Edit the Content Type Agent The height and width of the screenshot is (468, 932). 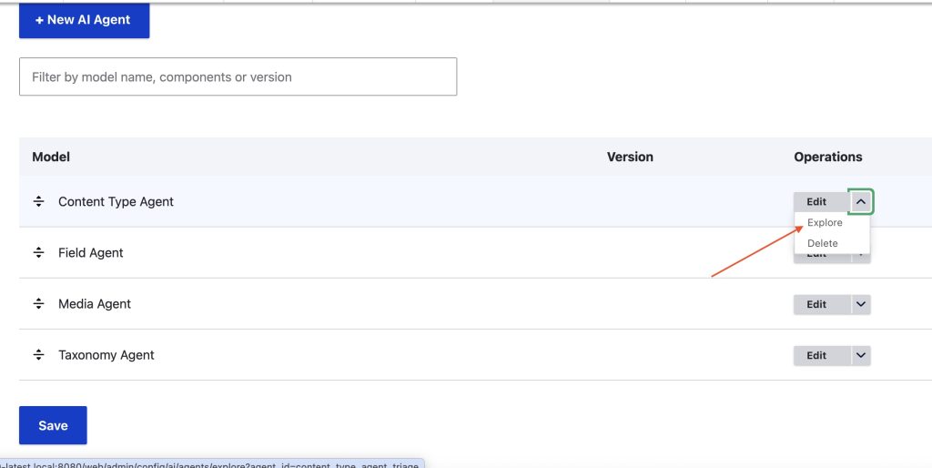click(x=816, y=202)
